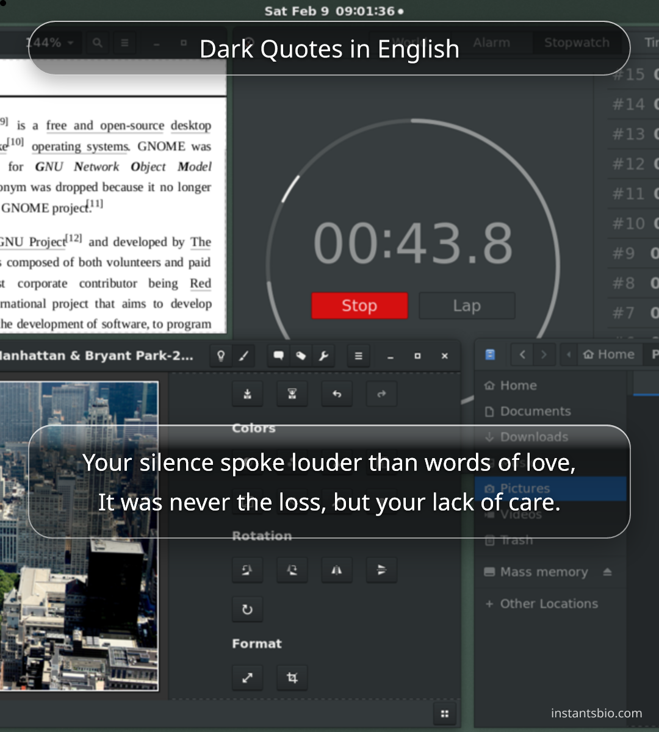Switch to the Stopwatch tab in Clocks
This screenshot has height=732, width=659.
577,43
